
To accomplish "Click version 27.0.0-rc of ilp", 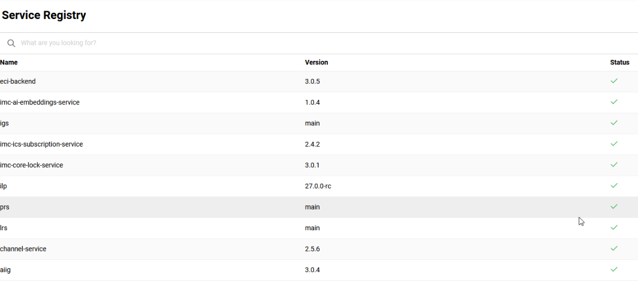I will (x=318, y=186).
